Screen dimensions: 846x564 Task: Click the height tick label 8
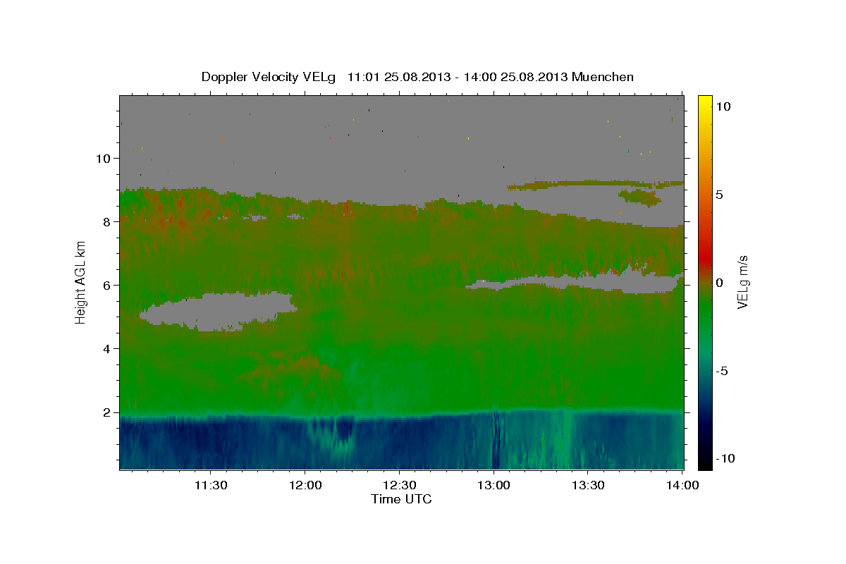click(x=107, y=221)
